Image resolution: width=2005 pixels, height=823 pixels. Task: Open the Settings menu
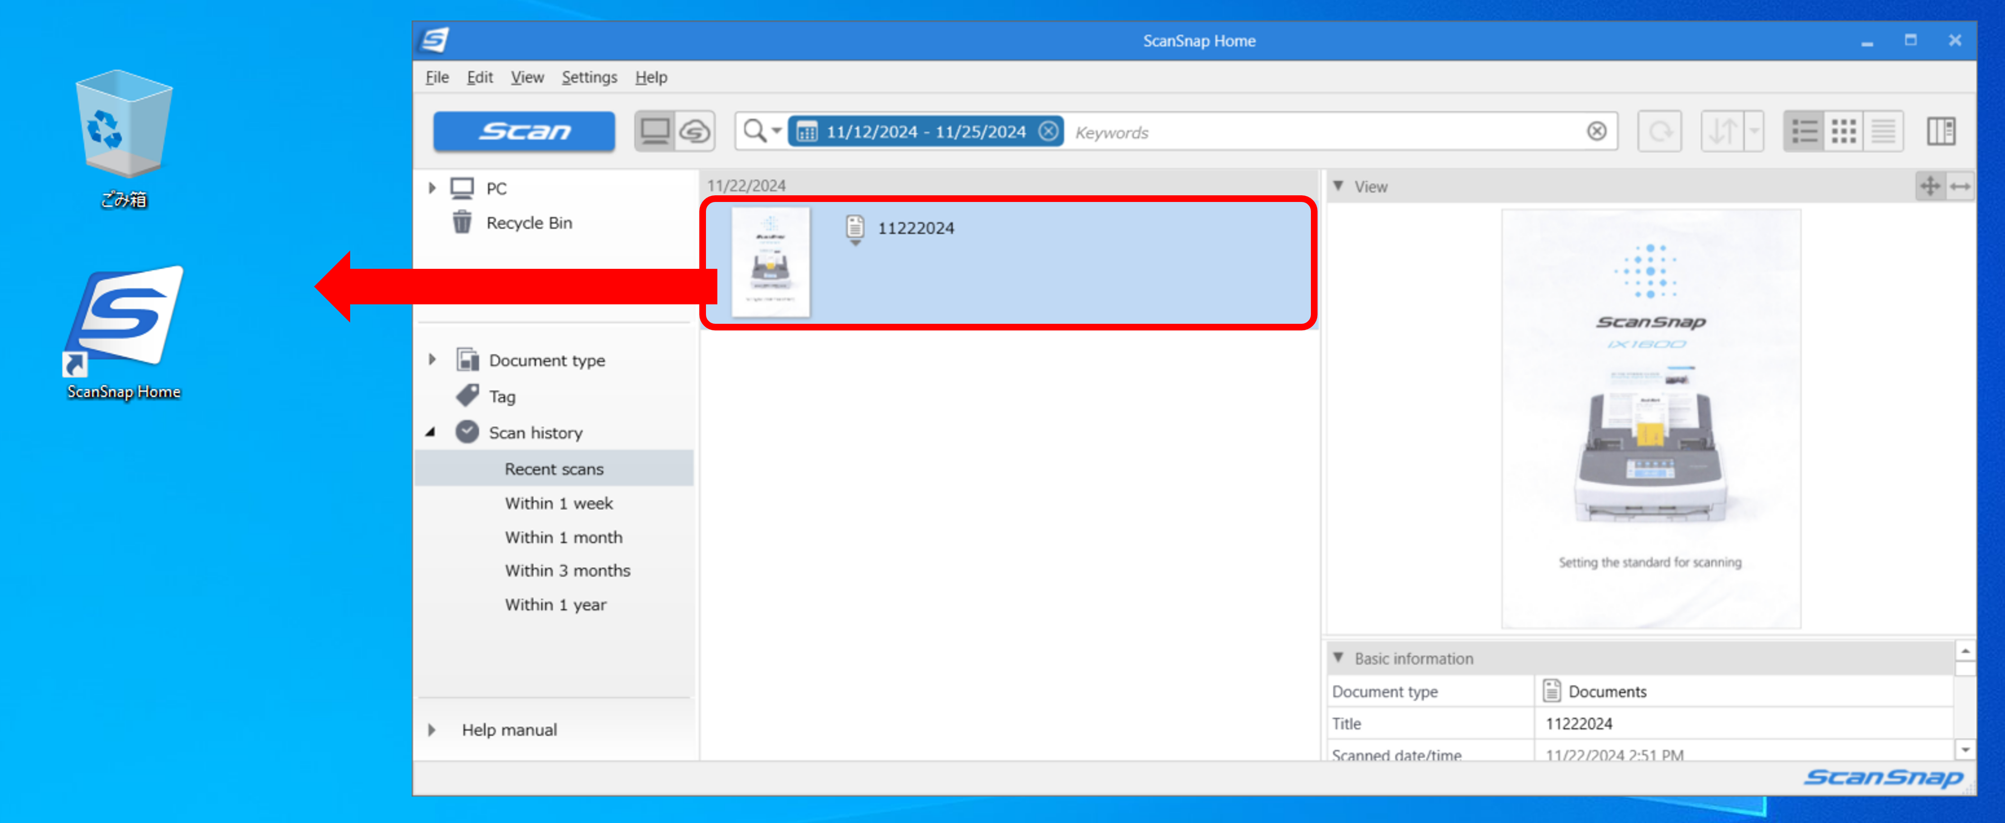pos(589,77)
